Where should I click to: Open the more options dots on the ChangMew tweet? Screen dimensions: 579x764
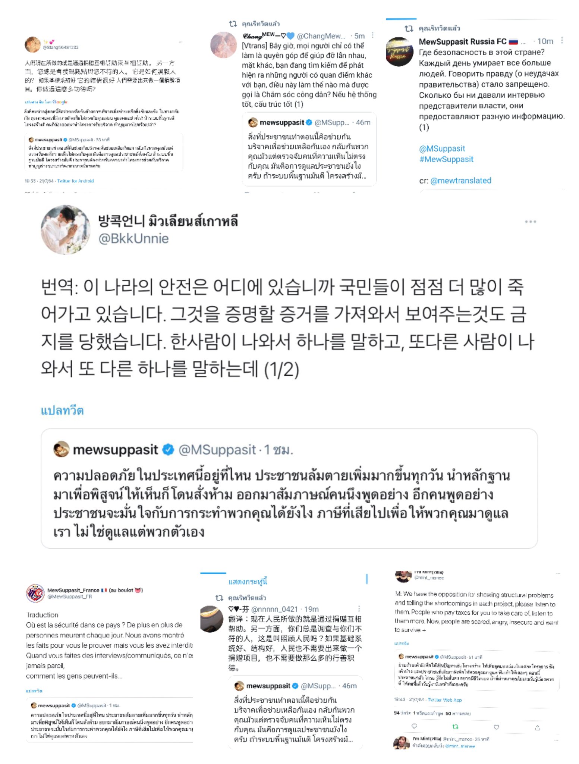(x=372, y=35)
